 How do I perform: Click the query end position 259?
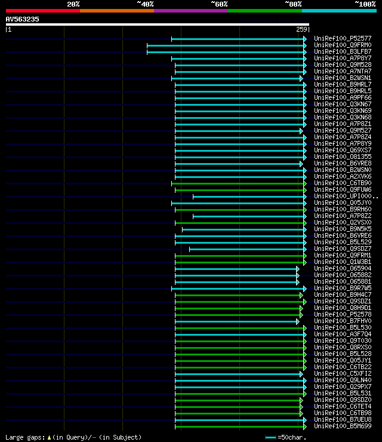(301, 29)
